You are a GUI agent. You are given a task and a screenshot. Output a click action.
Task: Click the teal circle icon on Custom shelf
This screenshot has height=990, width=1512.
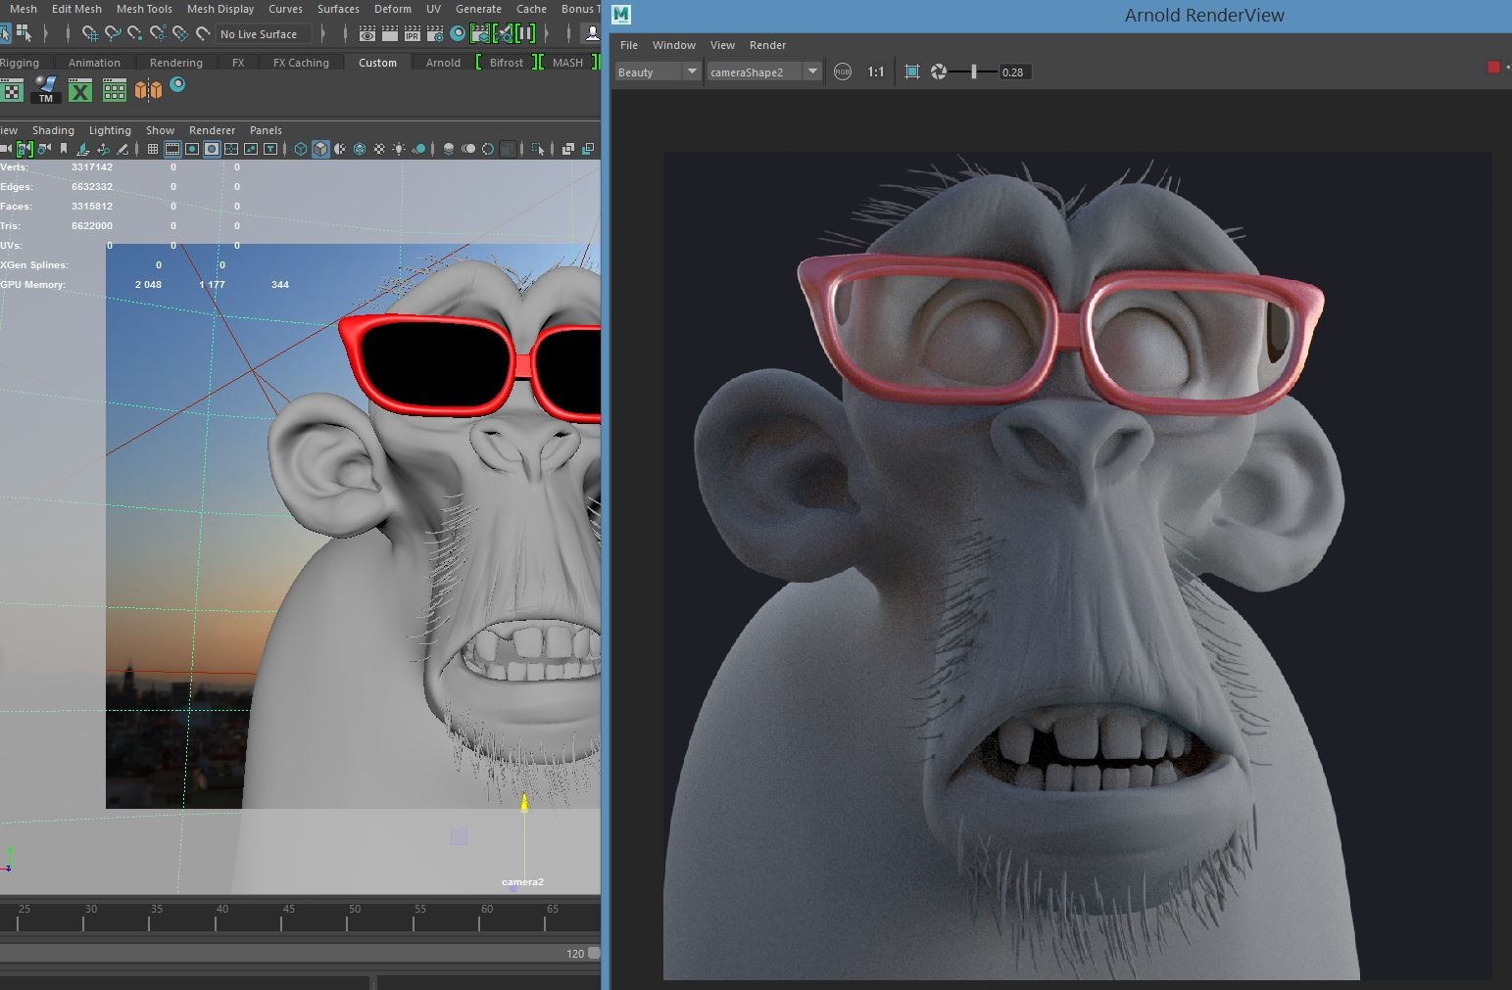(177, 85)
